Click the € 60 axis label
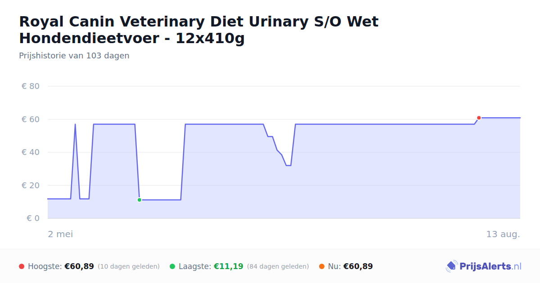Screen dimensions: 540x283 (31, 119)
